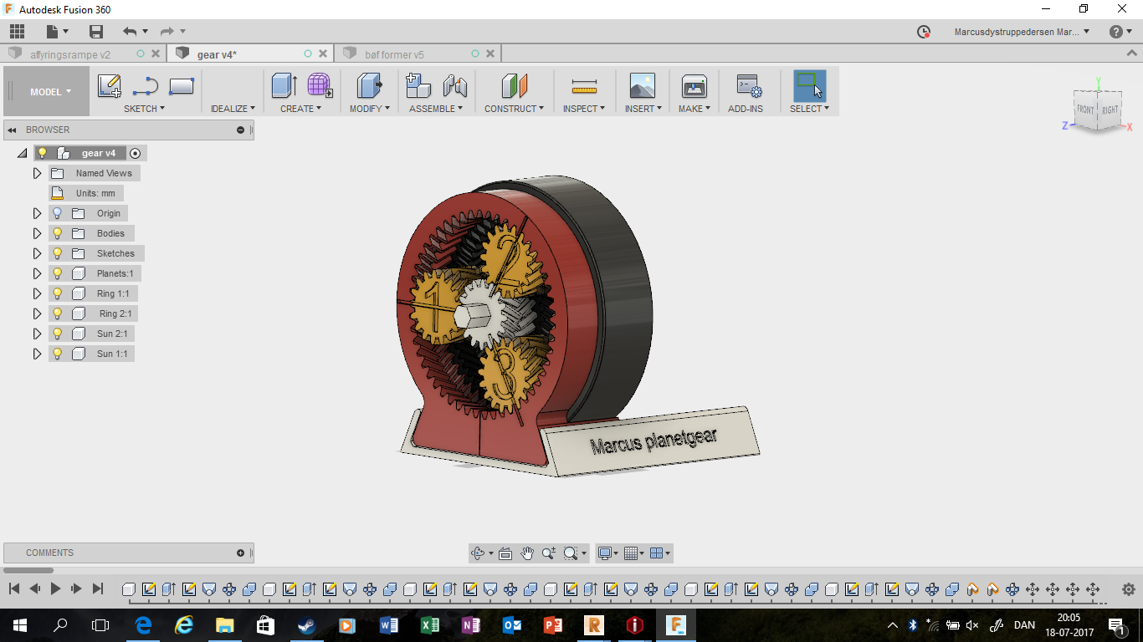The width and height of the screenshot is (1143, 642).
Task: Click the Pan hand tool
Action: pos(527,553)
